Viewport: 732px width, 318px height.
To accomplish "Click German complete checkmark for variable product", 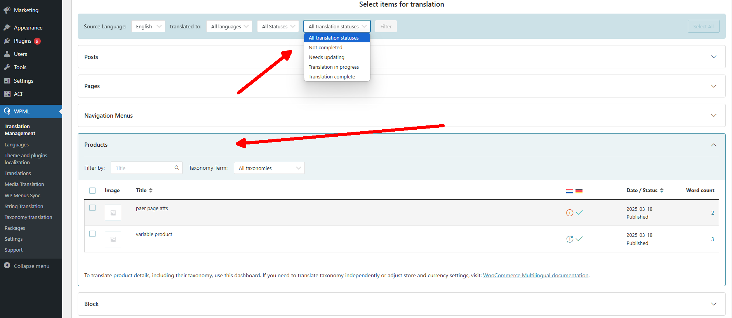I will point(579,239).
